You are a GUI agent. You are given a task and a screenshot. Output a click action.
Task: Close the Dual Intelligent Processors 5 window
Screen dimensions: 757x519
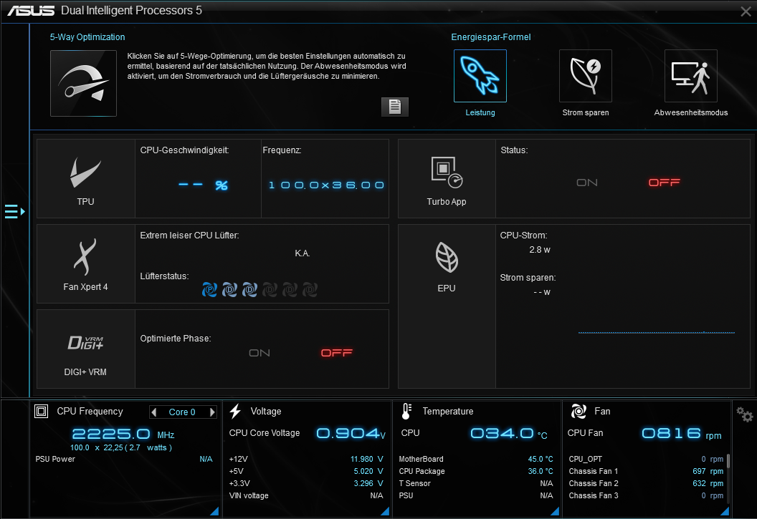746,11
